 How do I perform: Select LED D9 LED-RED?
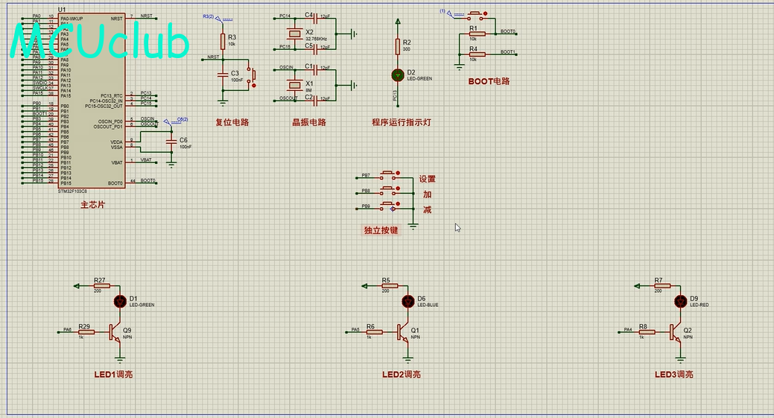tap(680, 301)
